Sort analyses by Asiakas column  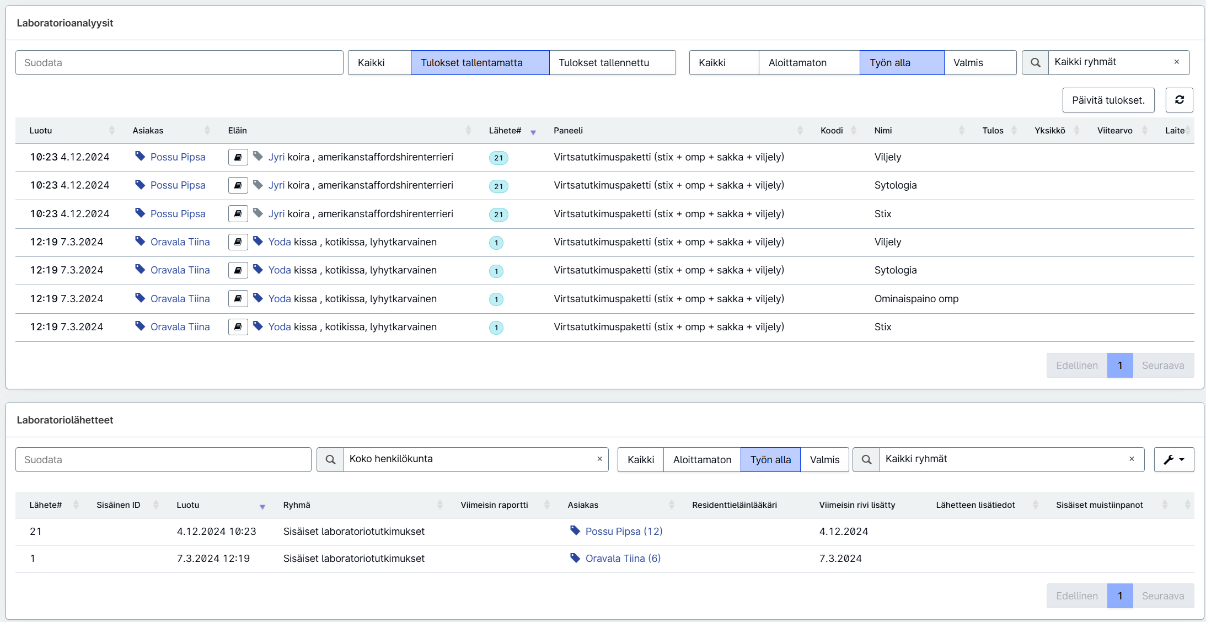[171, 130]
